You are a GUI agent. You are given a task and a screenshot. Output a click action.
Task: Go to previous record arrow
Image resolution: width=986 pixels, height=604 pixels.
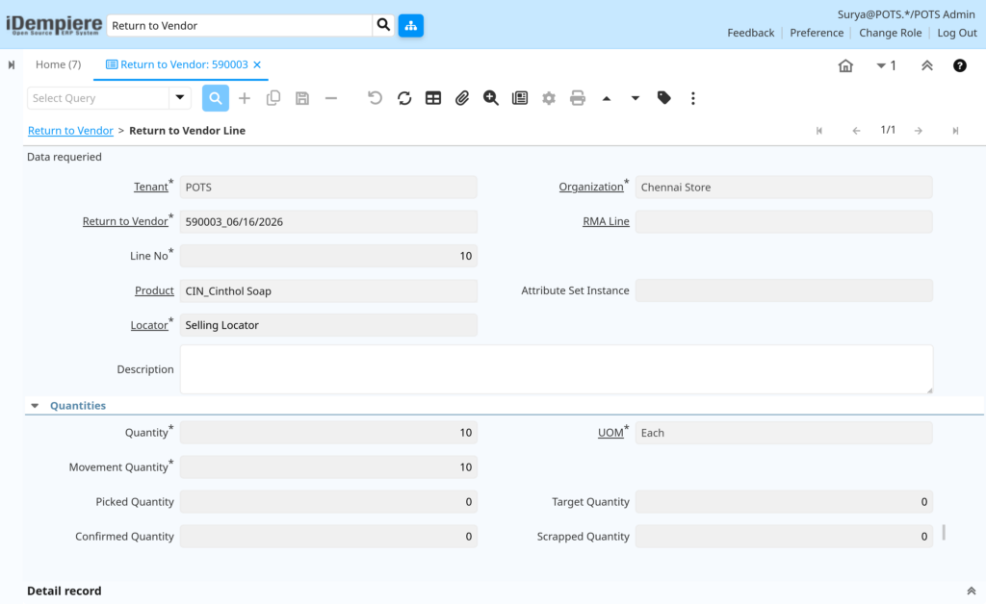coord(856,131)
